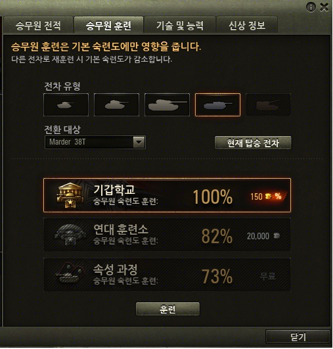Click the info icon in the top corner

coord(311,7)
